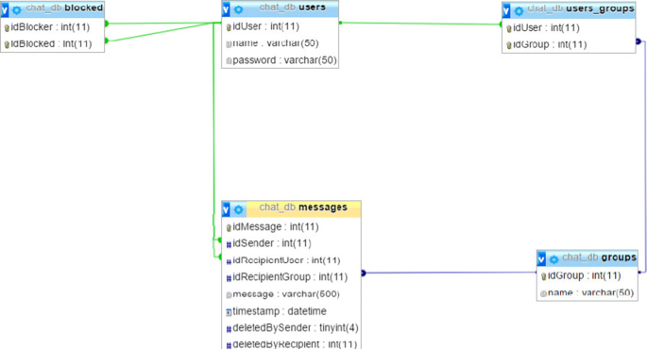
Task: Click the key icon beside users_groups idUser
Action: pos(509,29)
